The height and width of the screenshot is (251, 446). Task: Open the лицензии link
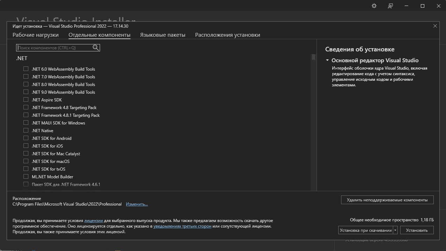pos(93,221)
